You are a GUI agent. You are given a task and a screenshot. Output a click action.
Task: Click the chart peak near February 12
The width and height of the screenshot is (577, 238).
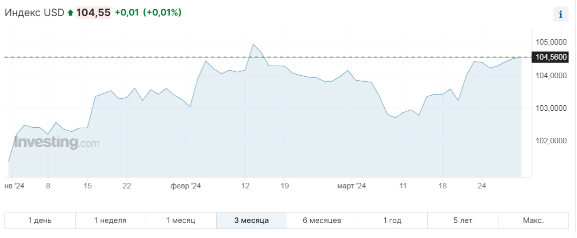253,45
